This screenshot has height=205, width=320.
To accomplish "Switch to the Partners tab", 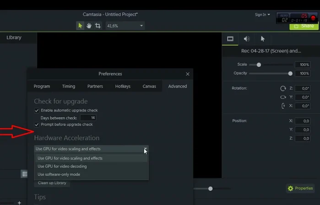I will tap(95, 86).
